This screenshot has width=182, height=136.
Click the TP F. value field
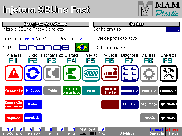click(x=60, y=129)
